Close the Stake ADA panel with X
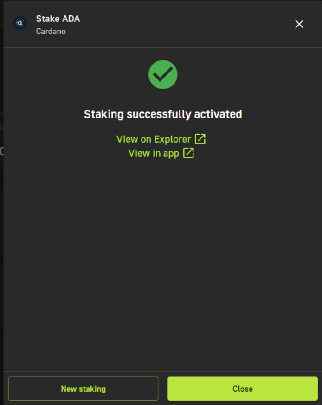Image resolution: width=322 pixels, height=405 pixels. tap(299, 24)
